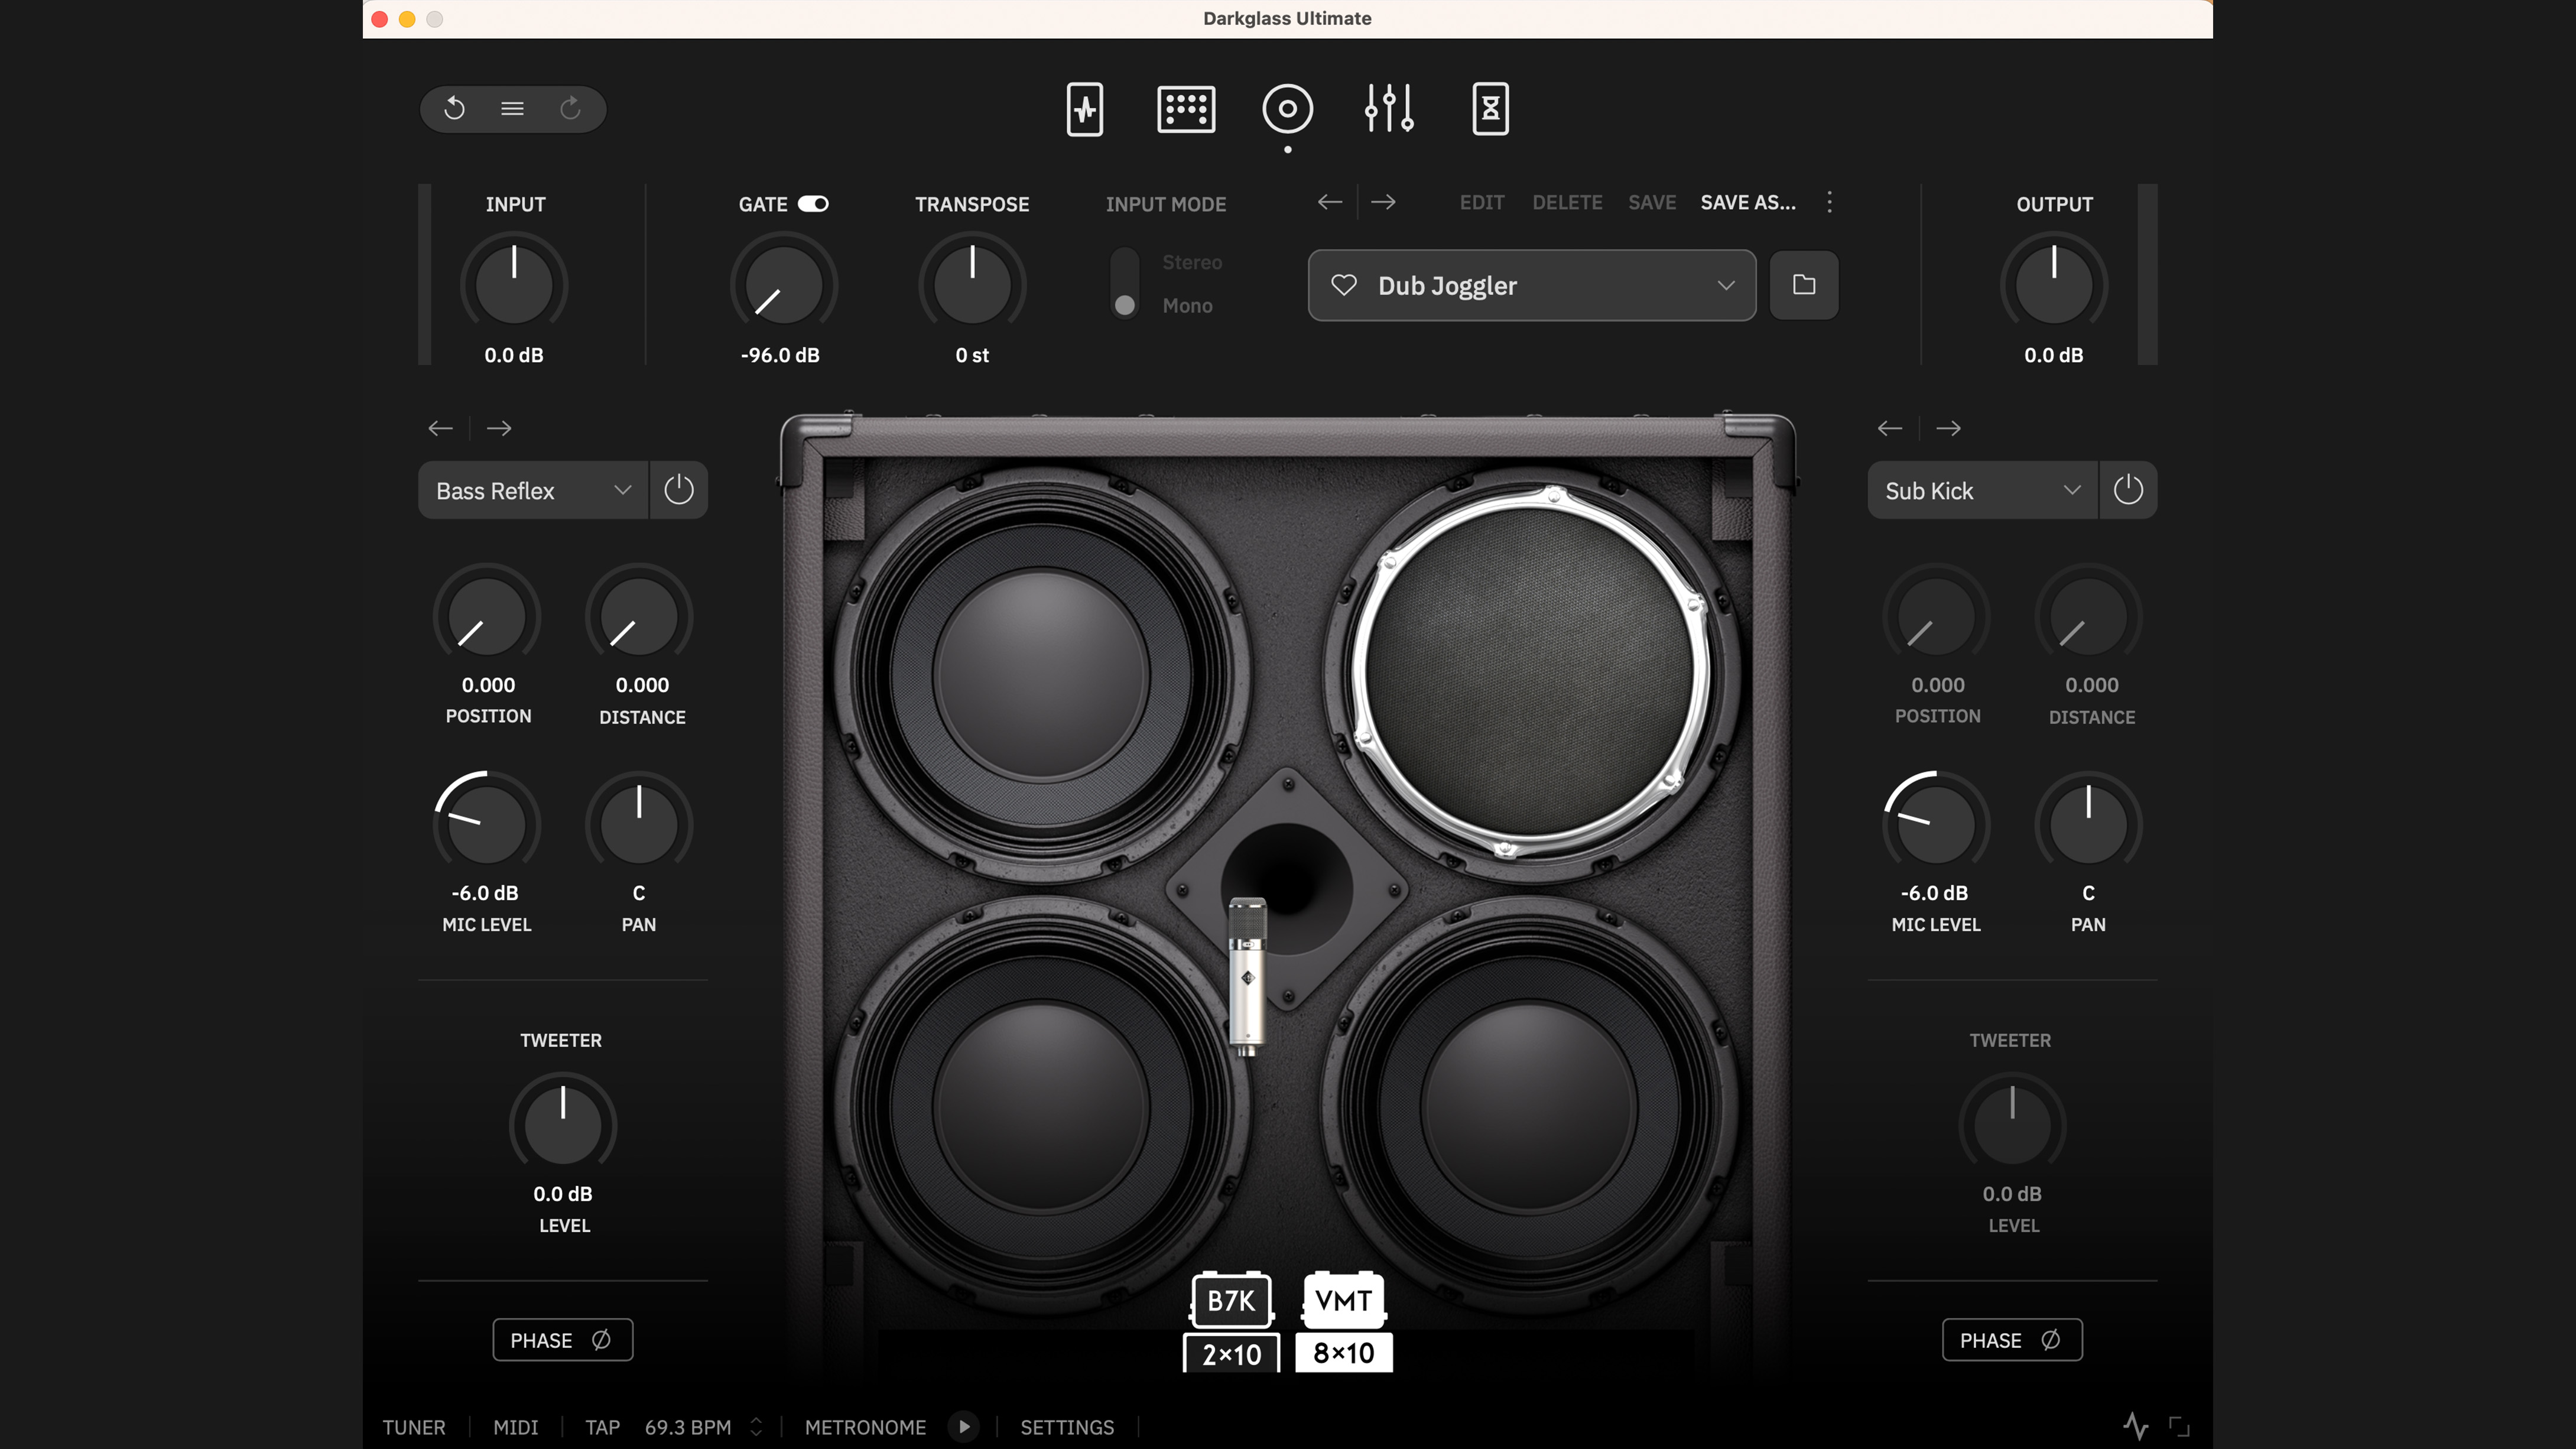Viewport: 2576px width, 1449px height.
Task: Toggle left mic PHASE button
Action: point(562,1340)
